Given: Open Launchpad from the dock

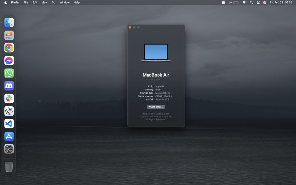Looking at the screenshot, I should pos(9,35).
